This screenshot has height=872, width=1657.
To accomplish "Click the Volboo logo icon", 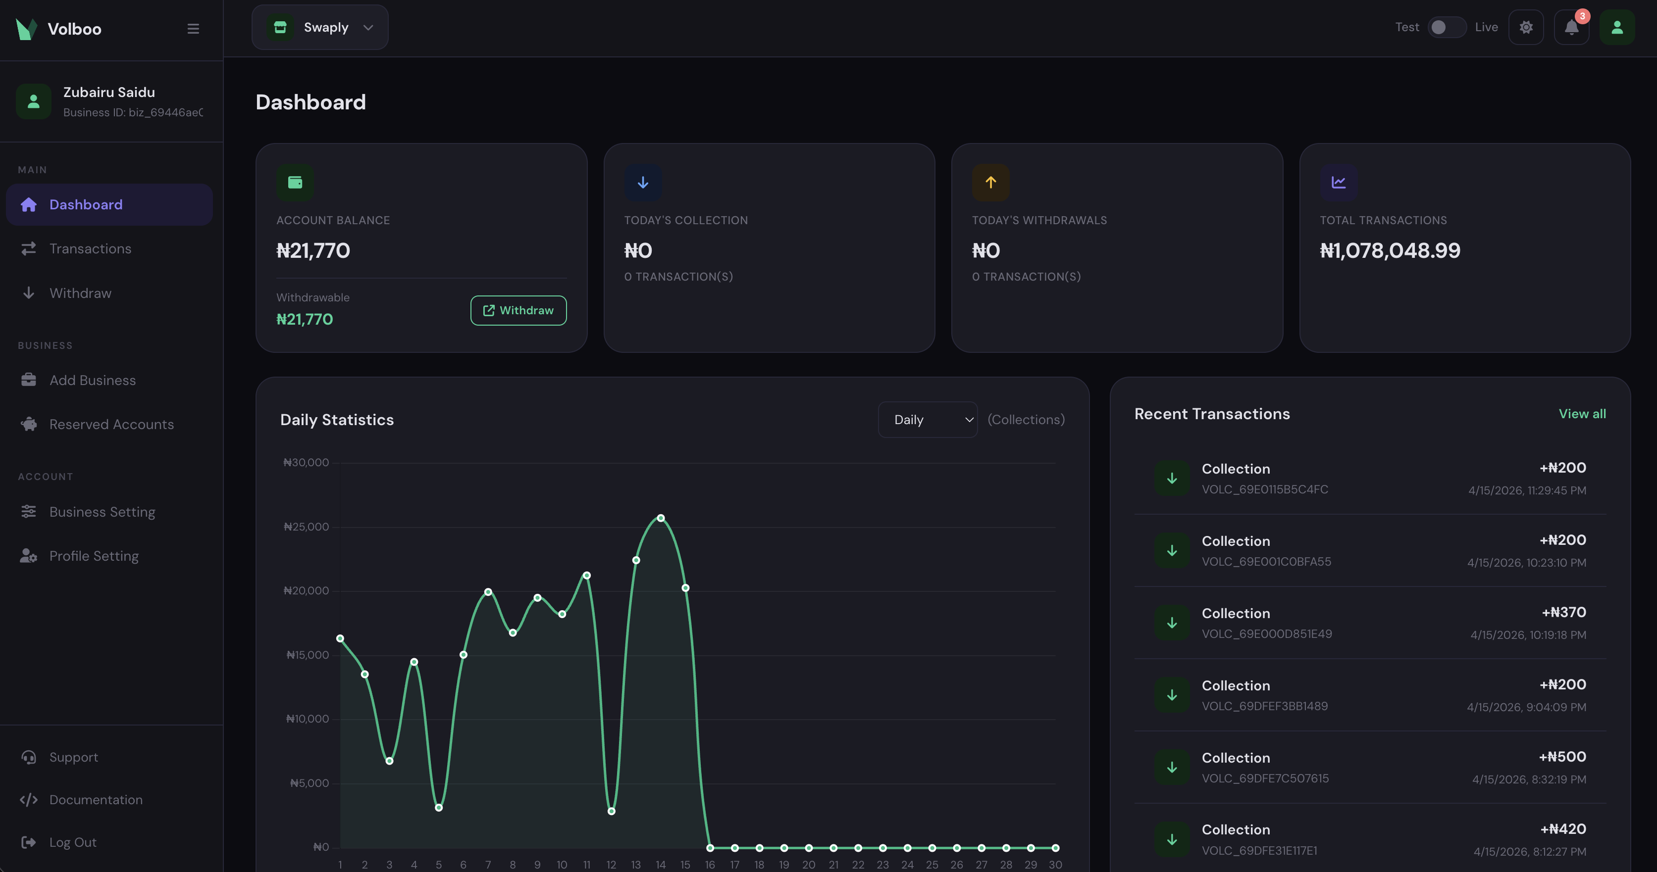I will (26, 28).
